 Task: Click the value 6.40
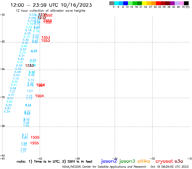26,40
